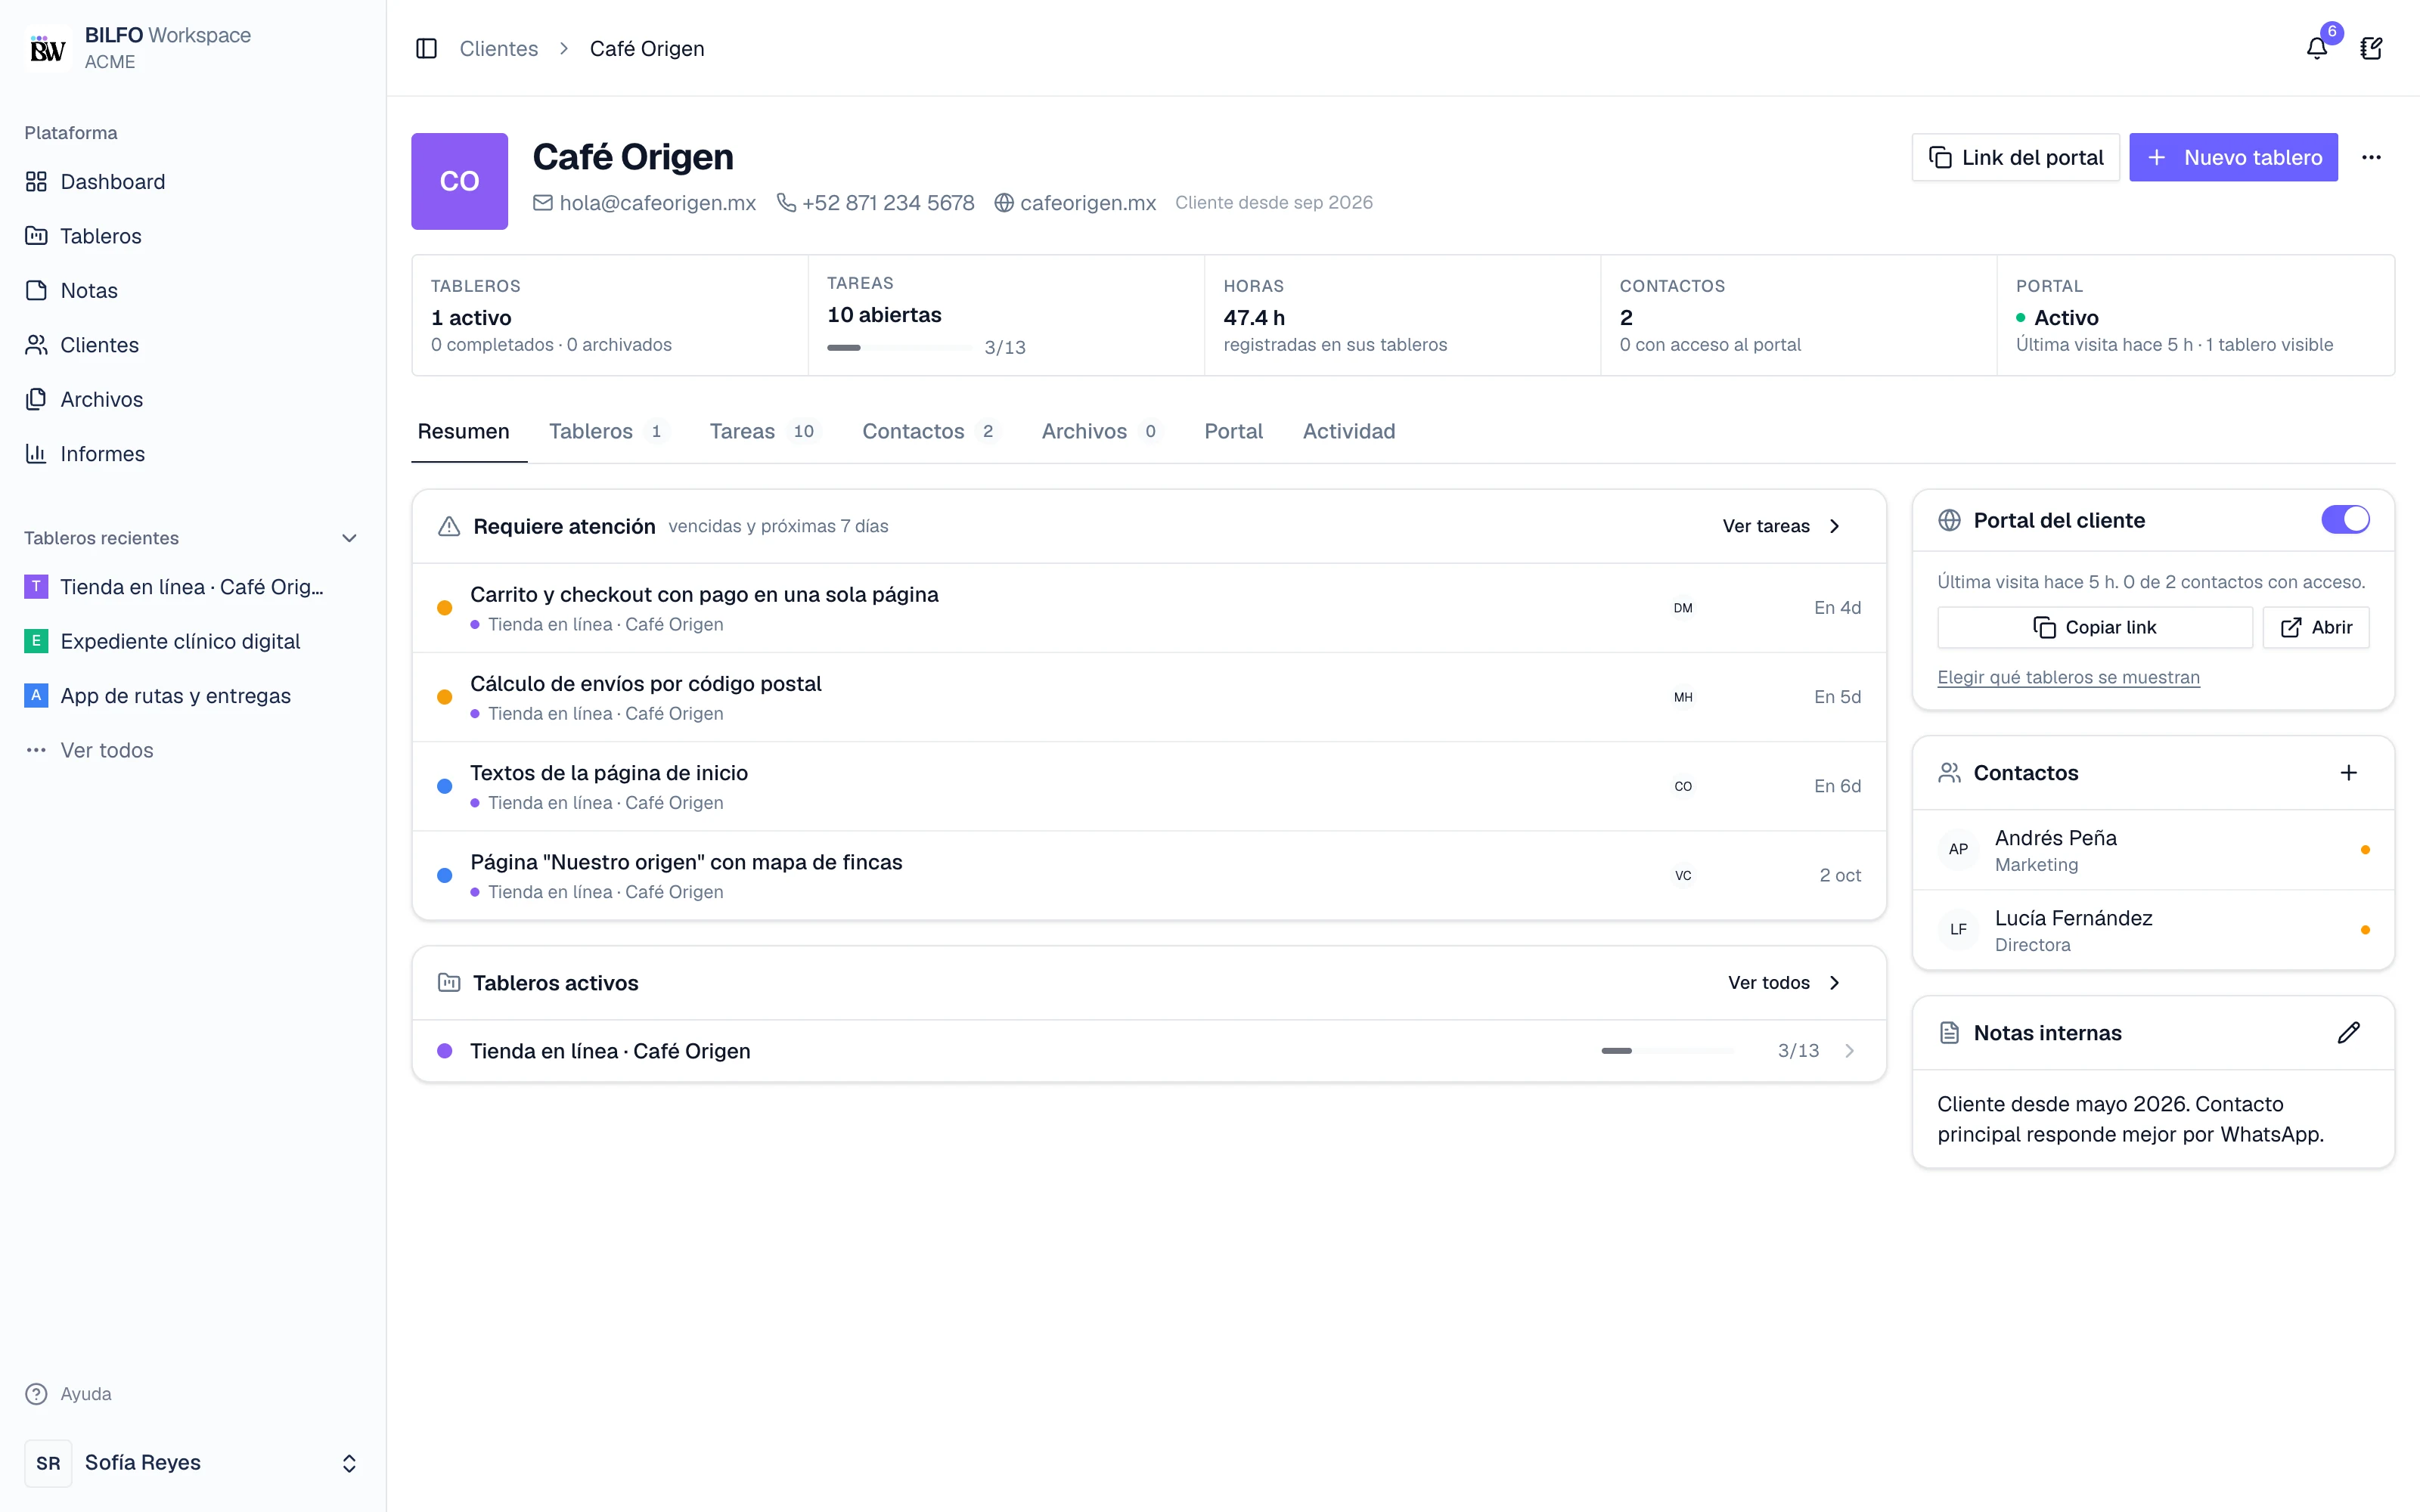Screen dimensions: 2420x1512
Task: Open task Cálculo de envíos por código postal
Action: 1149,697
